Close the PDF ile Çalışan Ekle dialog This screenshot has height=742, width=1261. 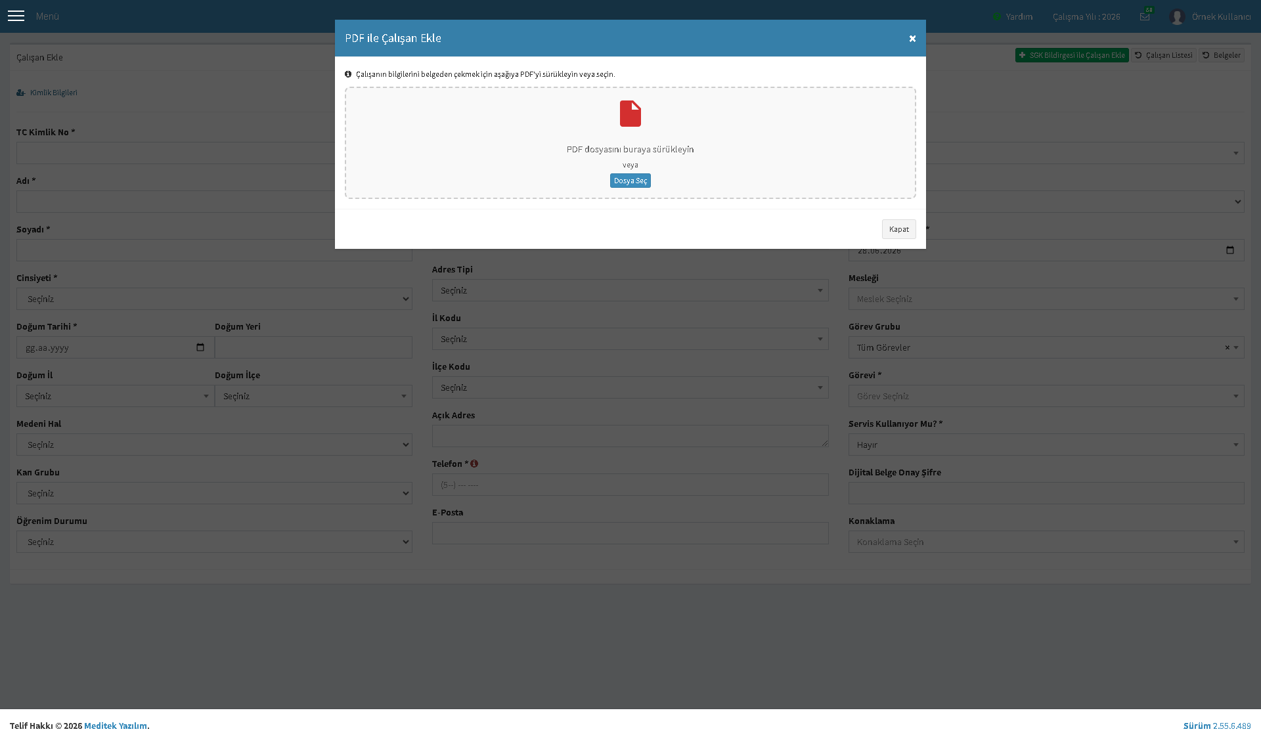coord(912,39)
